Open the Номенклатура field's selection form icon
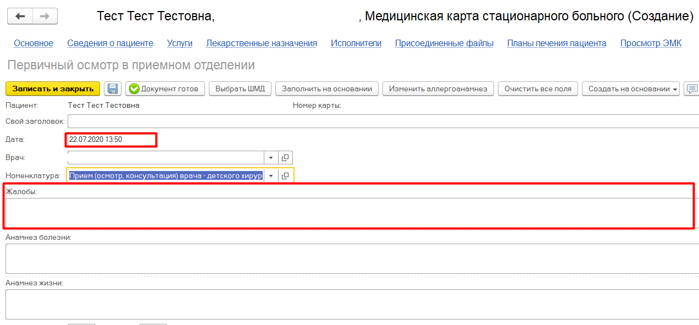Screen dimensions: 699x325 point(285,176)
